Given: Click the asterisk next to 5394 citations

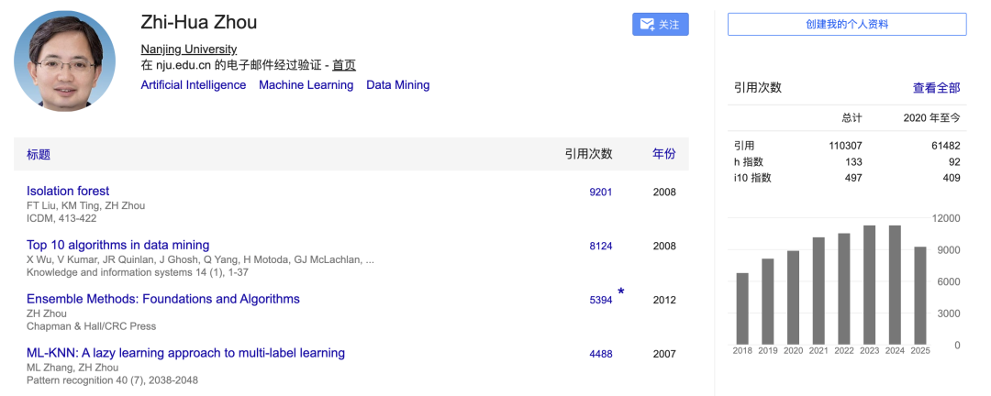Looking at the screenshot, I should click(621, 293).
